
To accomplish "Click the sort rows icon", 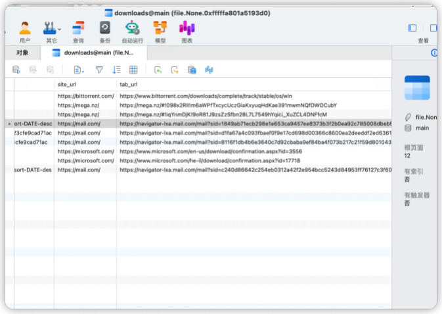I will (x=116, y=70).
